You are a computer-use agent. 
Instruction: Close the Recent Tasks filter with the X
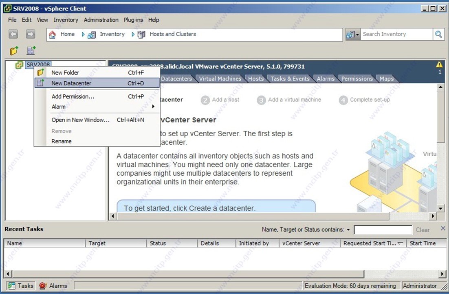click(x=443, y=228)
